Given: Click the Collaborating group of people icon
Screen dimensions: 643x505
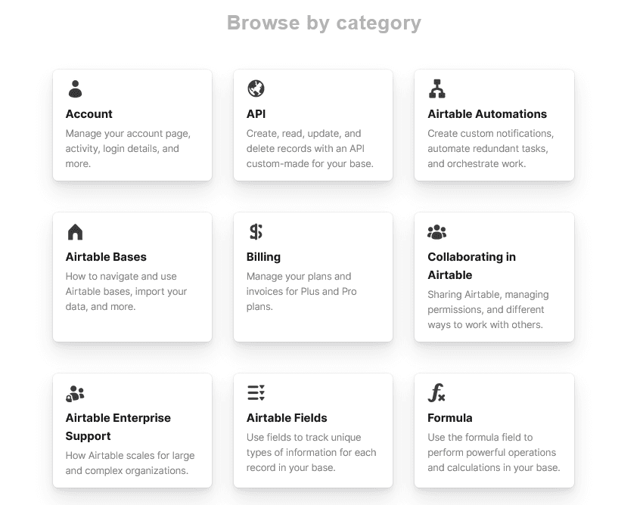Looking at the screenshot, I should (x=436, y=232).
